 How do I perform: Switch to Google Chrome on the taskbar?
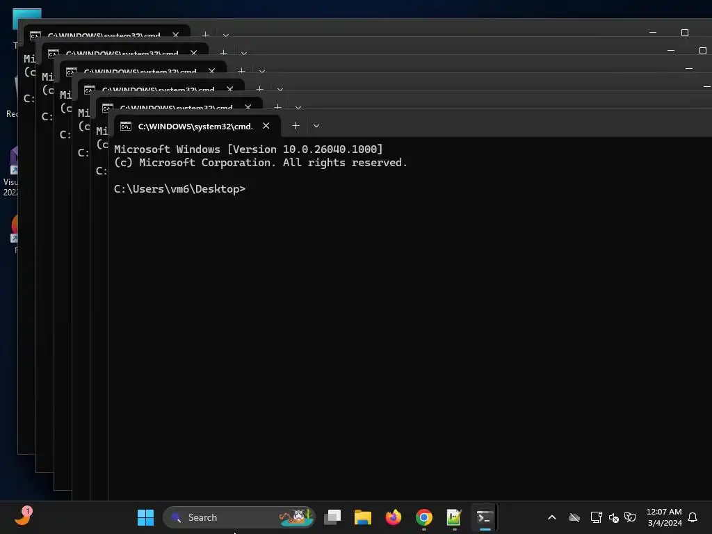coord(423,517)
